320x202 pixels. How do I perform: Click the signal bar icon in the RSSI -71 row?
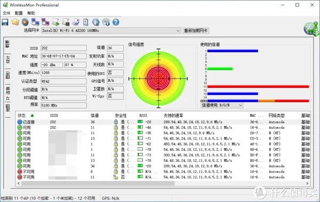click(140, 138)
